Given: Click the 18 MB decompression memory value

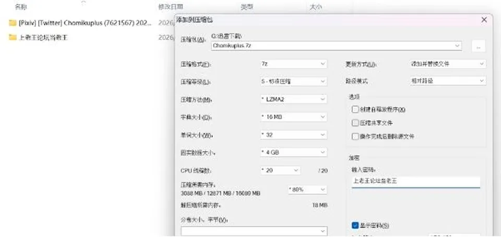Looking at the screenshot, I should pos(320,205).
